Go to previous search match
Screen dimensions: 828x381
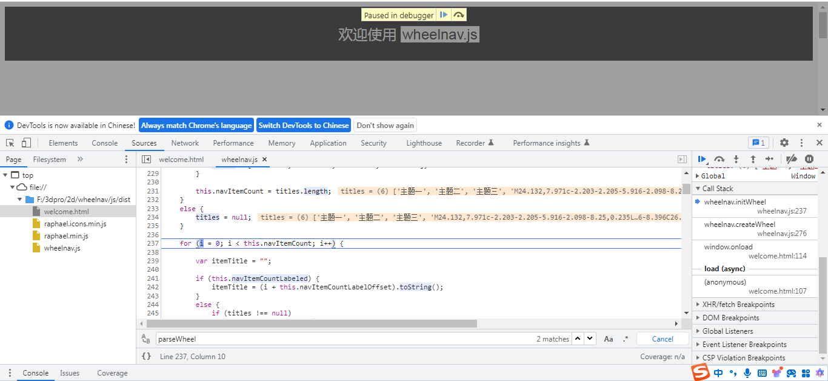coord(578,339)
